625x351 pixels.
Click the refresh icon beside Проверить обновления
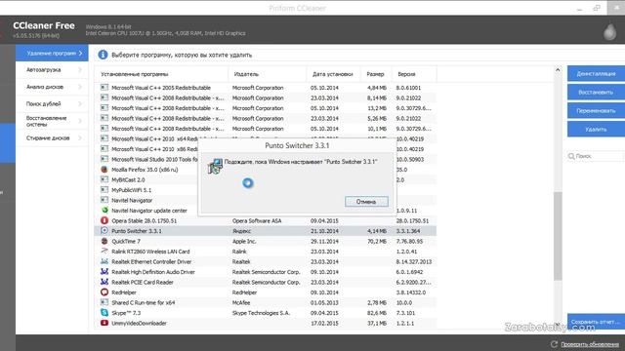[x=554, y=344]
